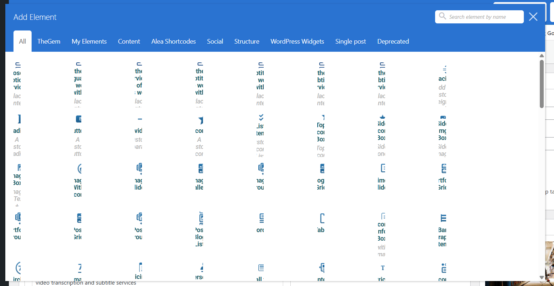Filter by the Content tab

pos(129,41)
